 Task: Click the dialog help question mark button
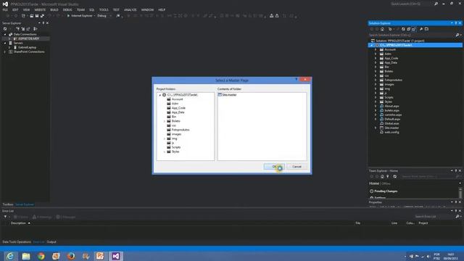tap(297, 79)
